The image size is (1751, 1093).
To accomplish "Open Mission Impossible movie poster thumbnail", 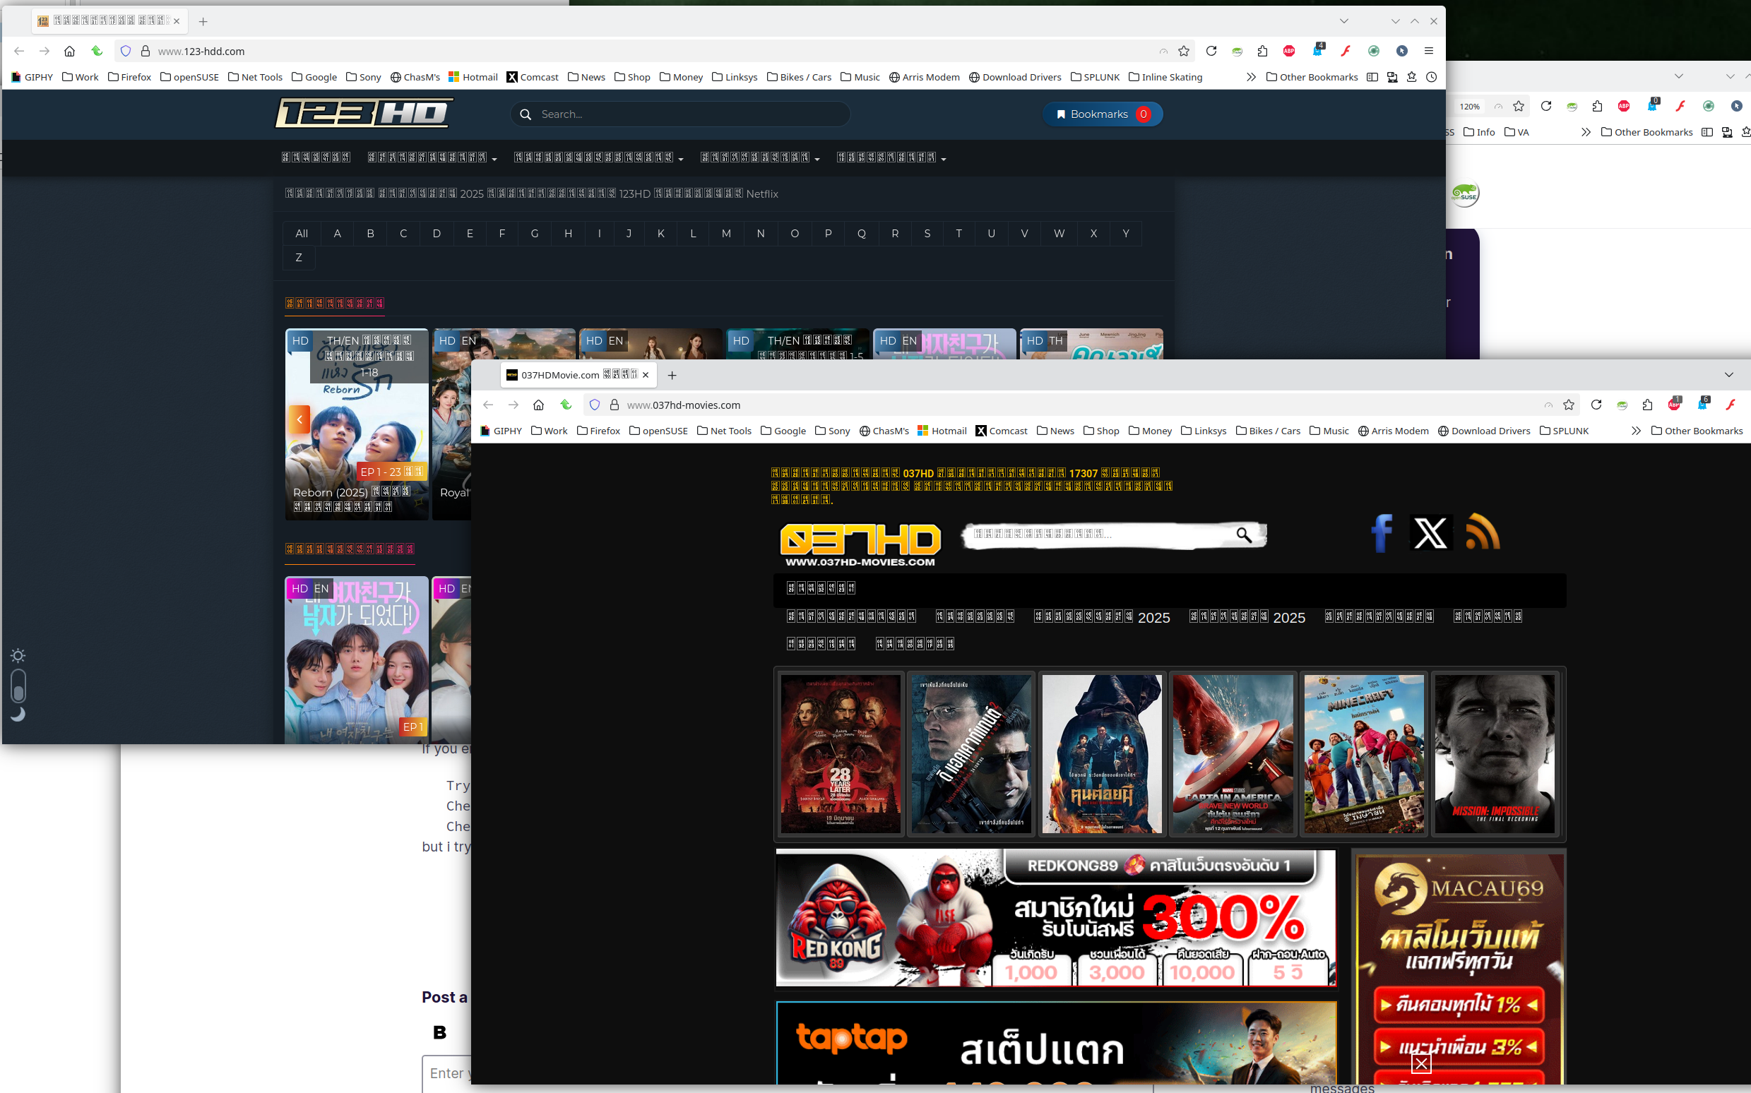I will point(1495,753).
